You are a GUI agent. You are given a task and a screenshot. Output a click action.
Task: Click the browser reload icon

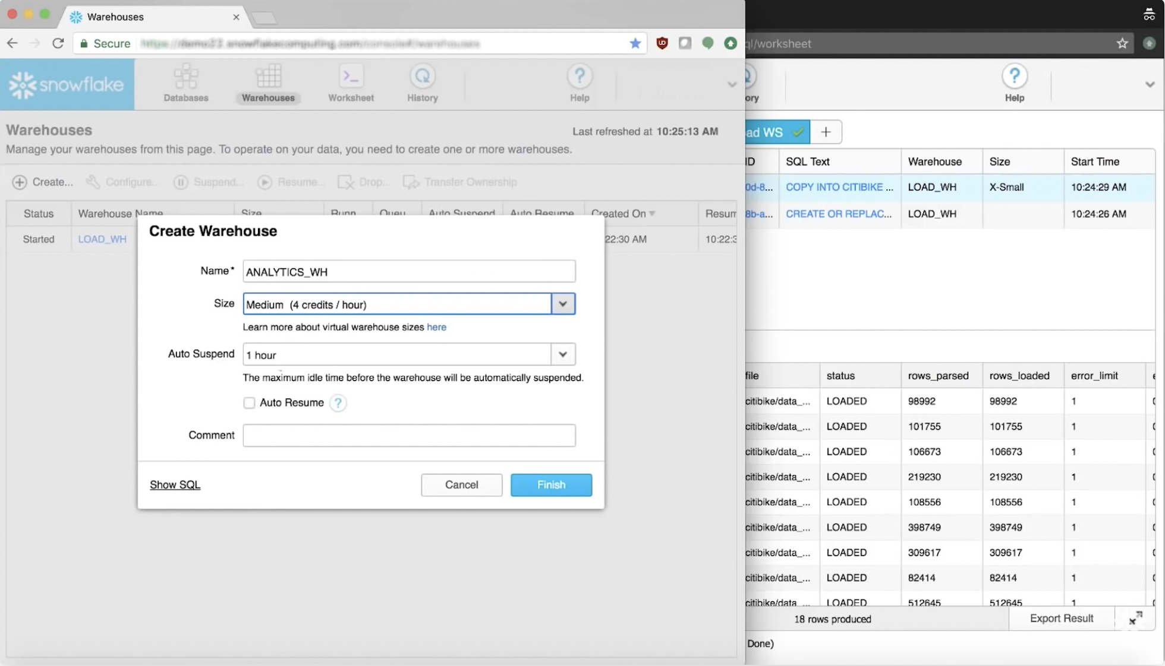point(58,43)
